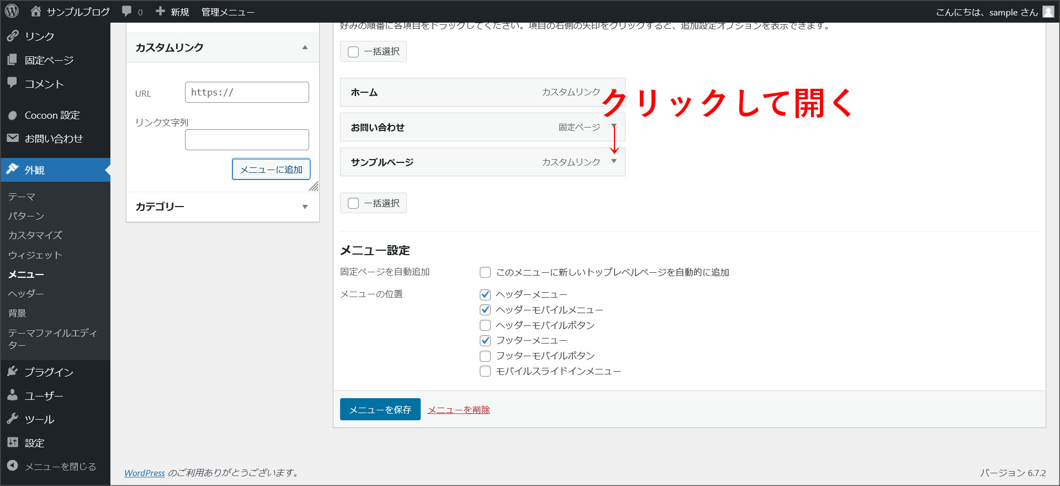
Task: Click the WordPress logo icon
Action: (x=12, y=11)
